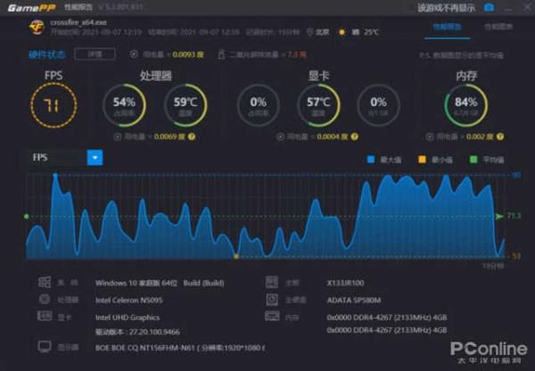Click the camera screenshot icon
Screen dimensions: 535x371
pyautogui.click(x=488, y=7)
